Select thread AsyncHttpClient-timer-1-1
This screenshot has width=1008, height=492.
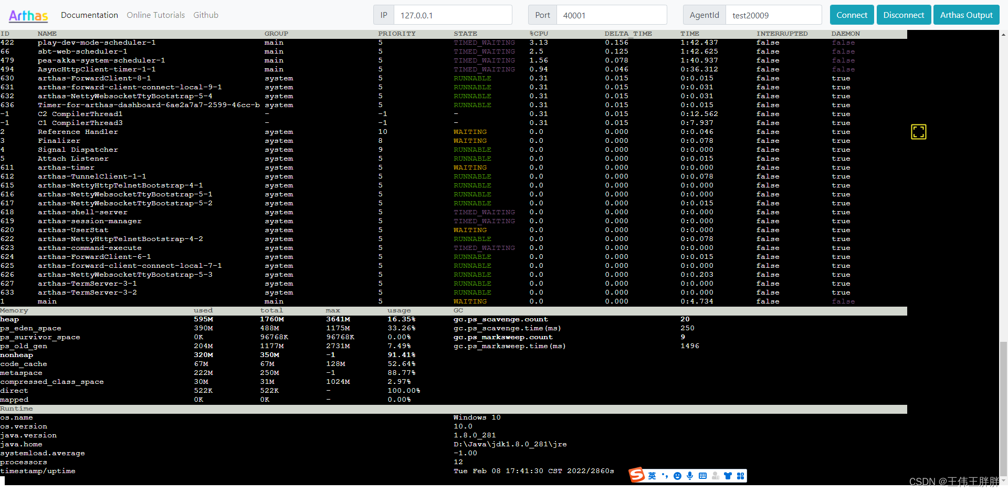pyautogui.click(x=97, y=69)
